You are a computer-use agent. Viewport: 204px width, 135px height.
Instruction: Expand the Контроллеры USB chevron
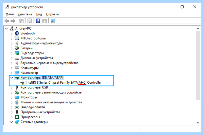(12, 88)
